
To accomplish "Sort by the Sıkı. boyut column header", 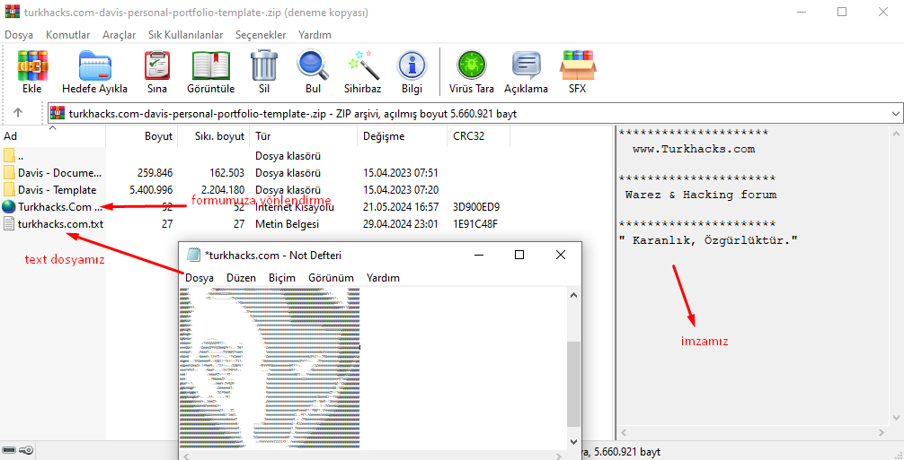I will (214, 136).
